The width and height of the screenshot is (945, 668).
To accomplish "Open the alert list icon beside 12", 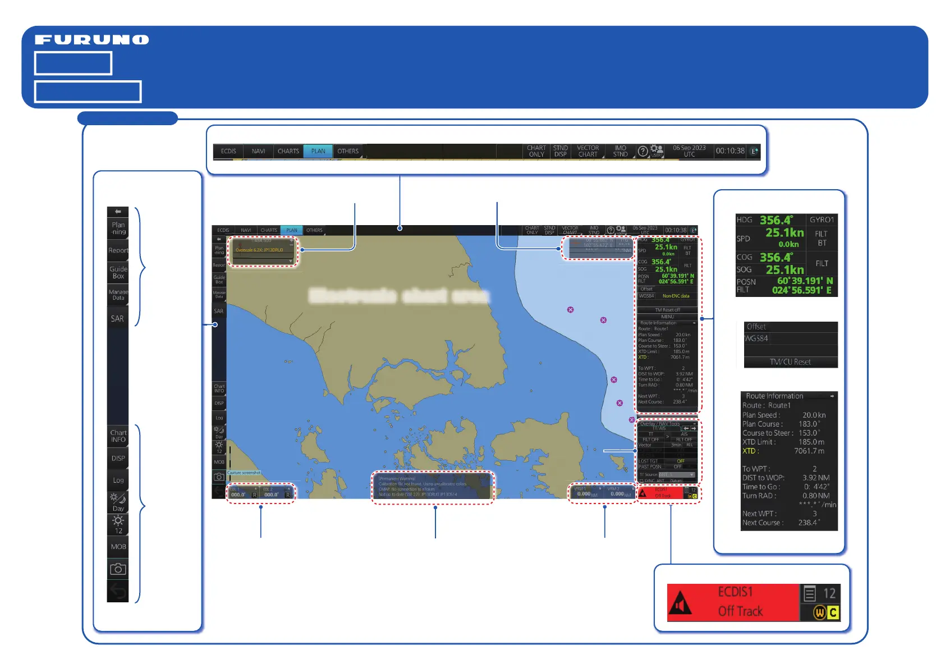I will pyautogui.click(x=809, y=593).
